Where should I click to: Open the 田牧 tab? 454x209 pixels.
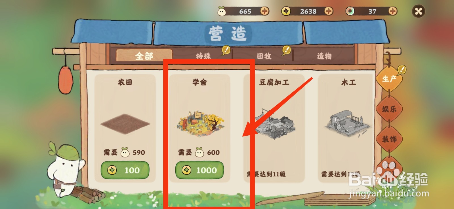pyautogui.click(x=264, y=56)
